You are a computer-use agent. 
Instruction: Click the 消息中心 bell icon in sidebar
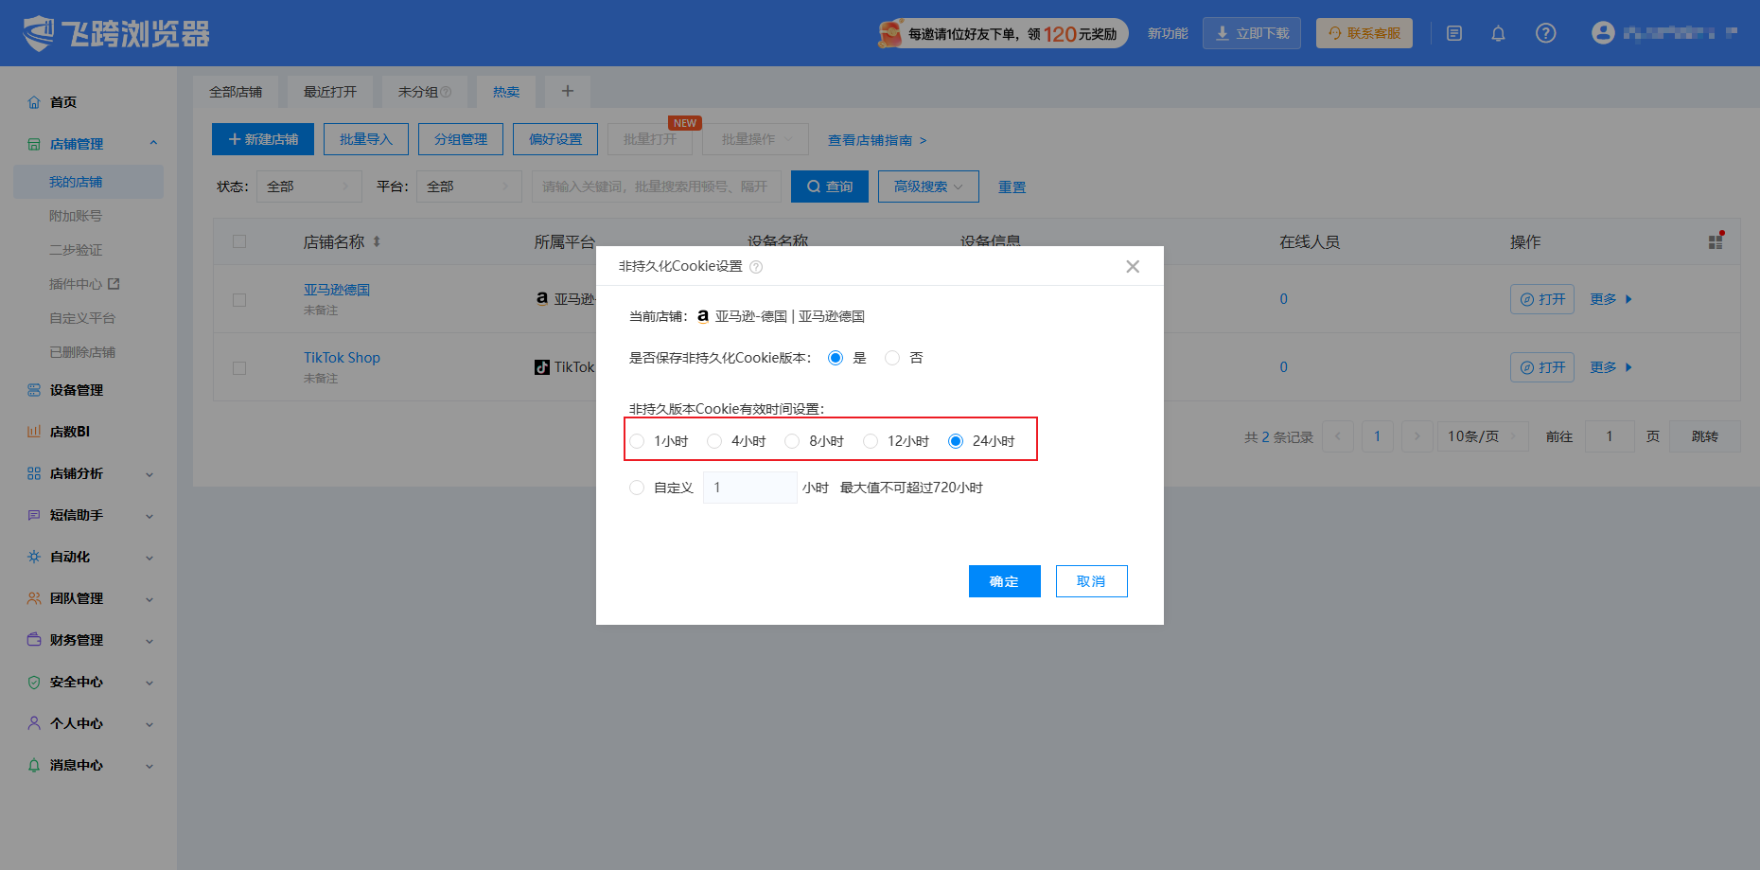pos(34,765)
